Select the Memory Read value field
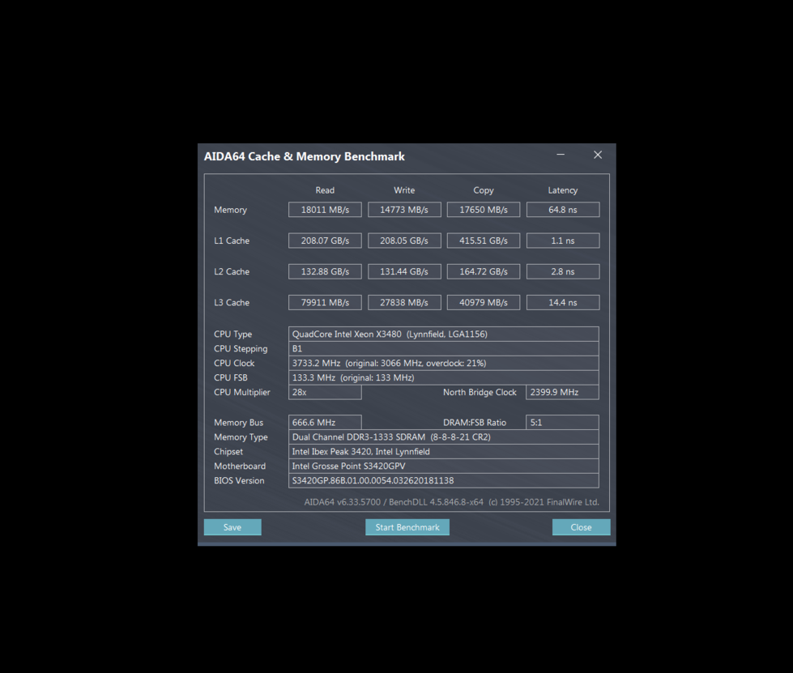The image size is (793, 673). tap(325, 210)
